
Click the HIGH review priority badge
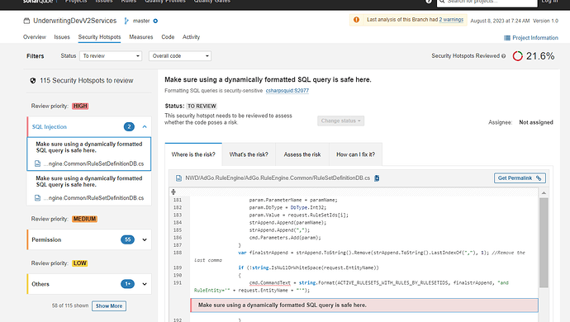(x=80, y=107)
